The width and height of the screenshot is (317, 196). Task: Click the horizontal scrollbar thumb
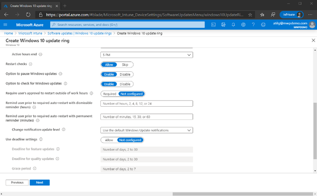[x=243, y=194]
